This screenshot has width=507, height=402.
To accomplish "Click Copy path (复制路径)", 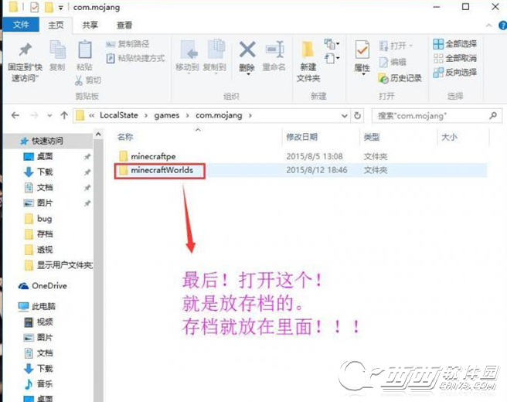I will point(128,44).
